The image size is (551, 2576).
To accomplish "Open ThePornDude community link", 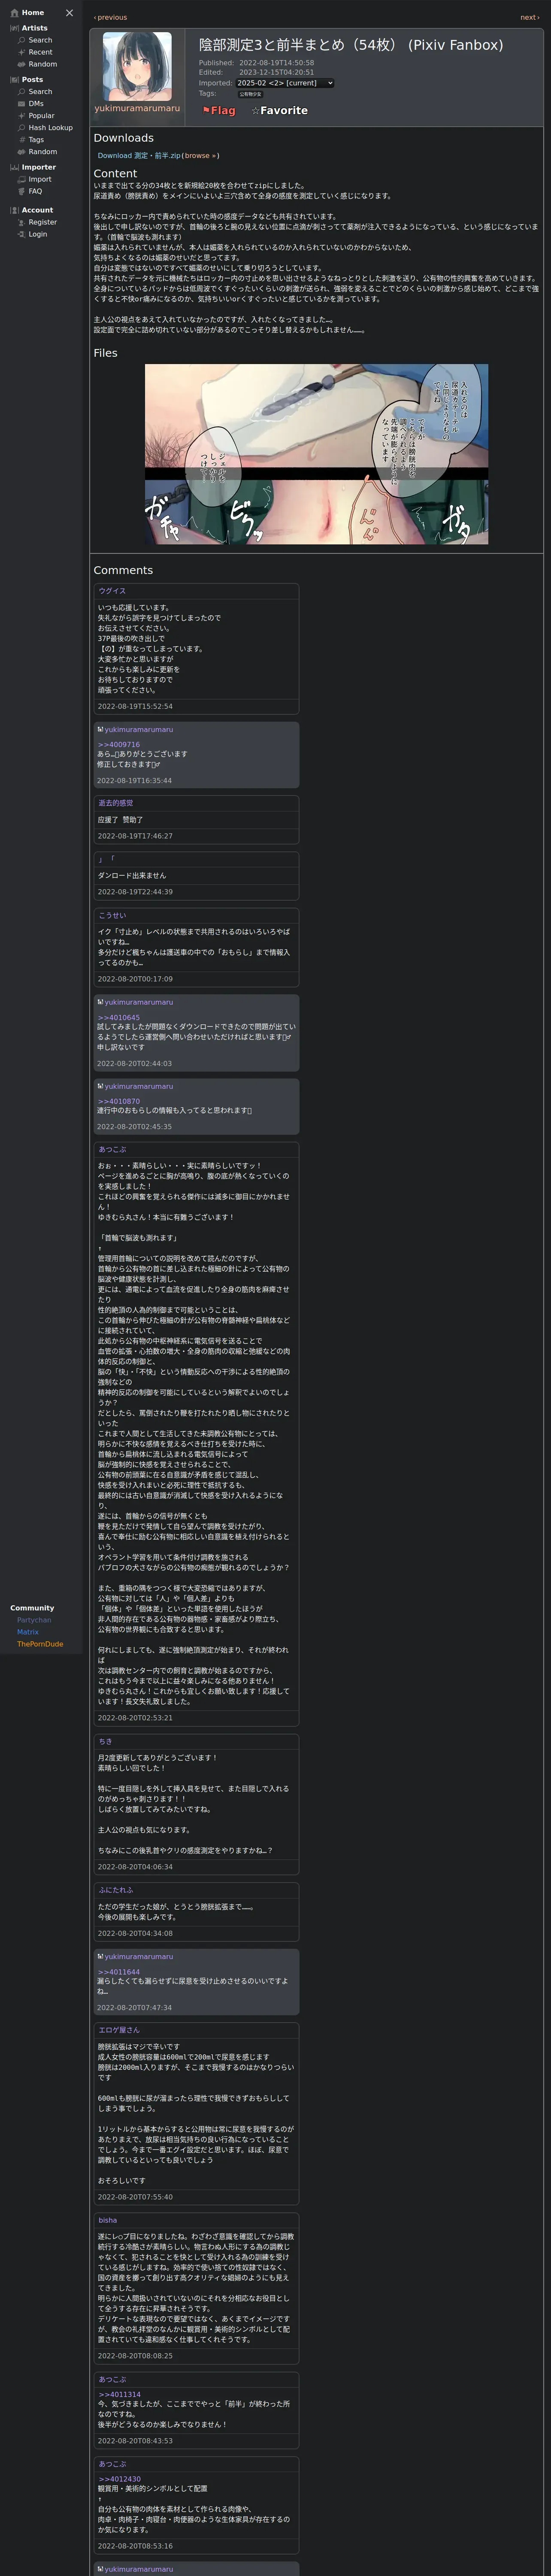I will (x=40, y=1644).
